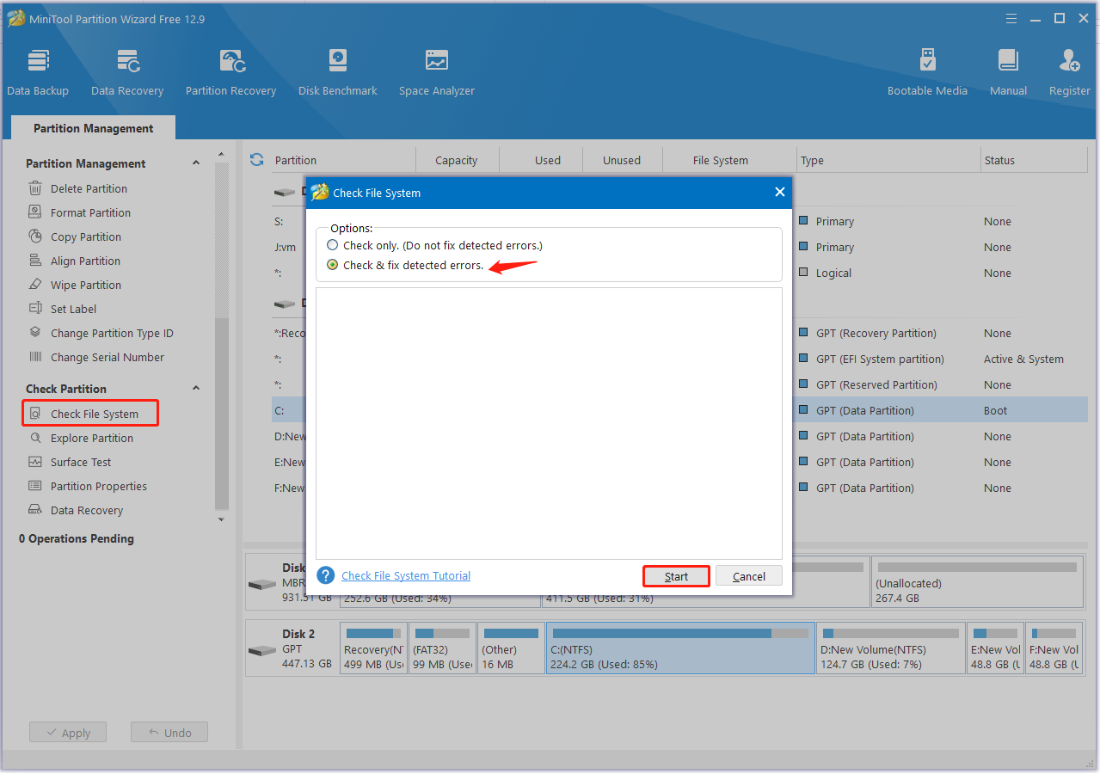Click '0 Operations Pending' text
Screen dimensions: 1100x774
[77, 538]
